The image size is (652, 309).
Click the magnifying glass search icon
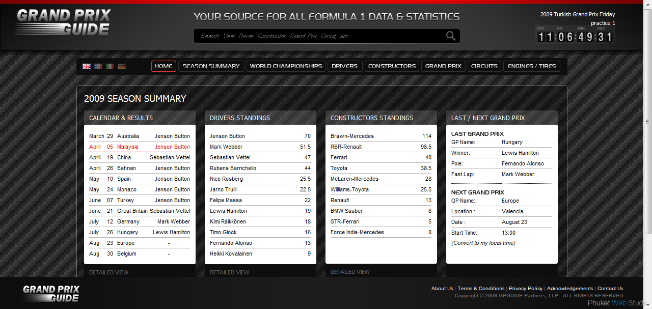(451, 36)
